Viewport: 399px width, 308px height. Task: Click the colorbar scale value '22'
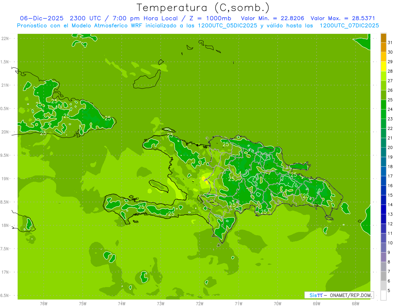390,128
